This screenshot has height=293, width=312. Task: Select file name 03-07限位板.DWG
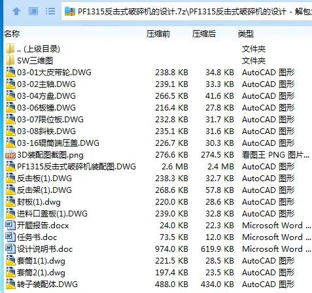(50, 120)
